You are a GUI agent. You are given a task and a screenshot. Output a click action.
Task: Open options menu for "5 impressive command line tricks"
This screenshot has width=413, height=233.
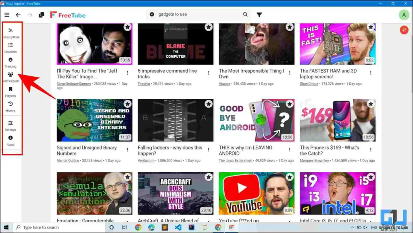pyautogui.click(x=209, y=73)
